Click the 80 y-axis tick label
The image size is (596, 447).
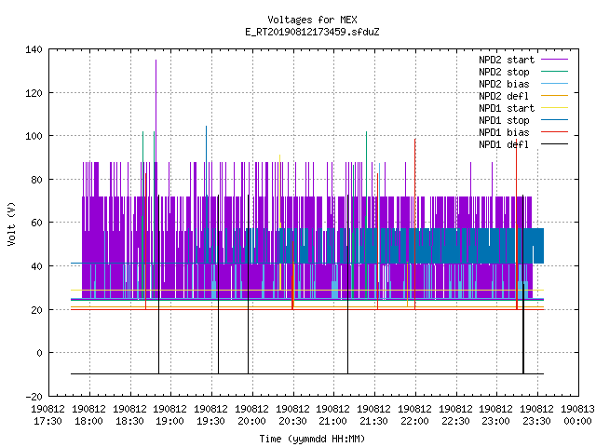[36, 180]
